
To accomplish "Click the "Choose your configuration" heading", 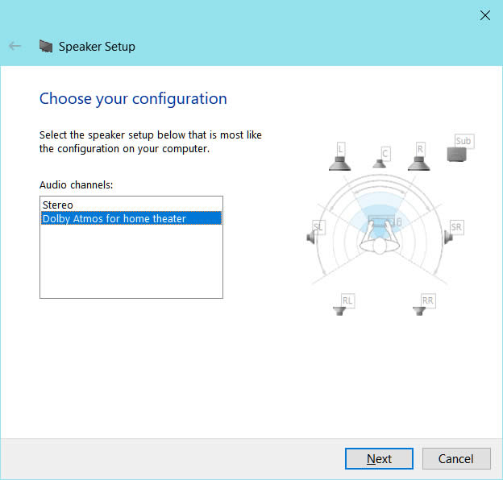I will click(133, 99).
